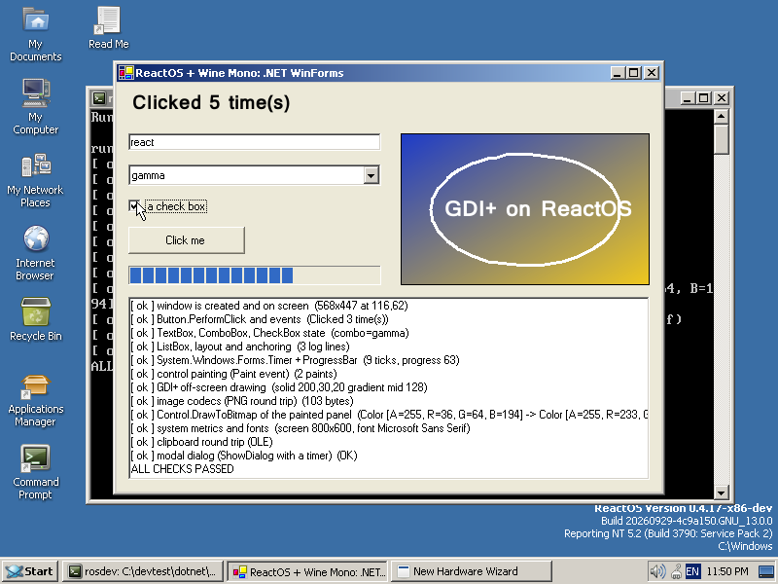Click the WinForms window title icon
This screenshot has height=584, width=778.
coord(126,73)
